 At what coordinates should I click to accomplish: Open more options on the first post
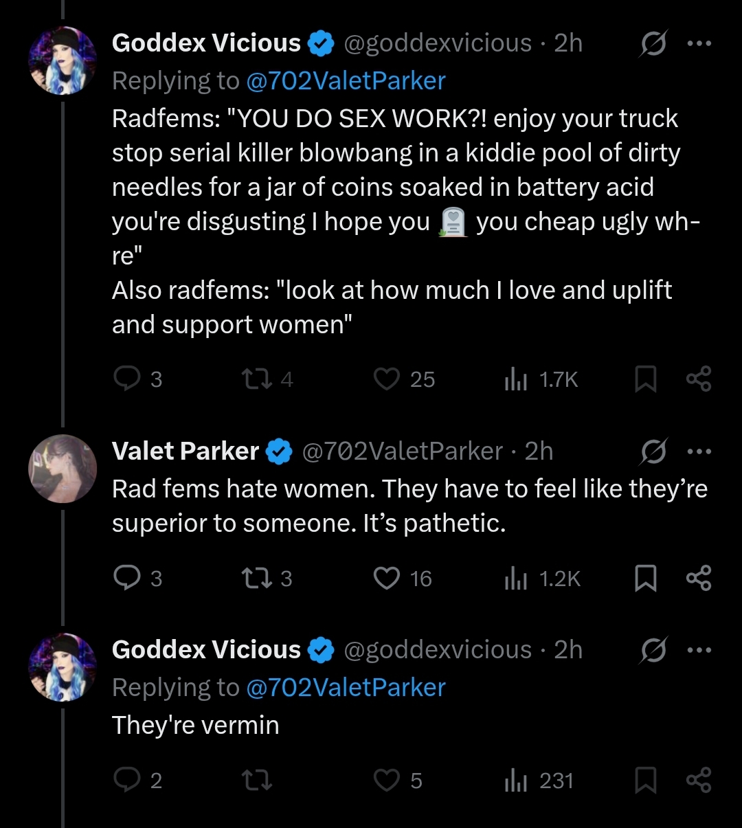pos(699,43)
